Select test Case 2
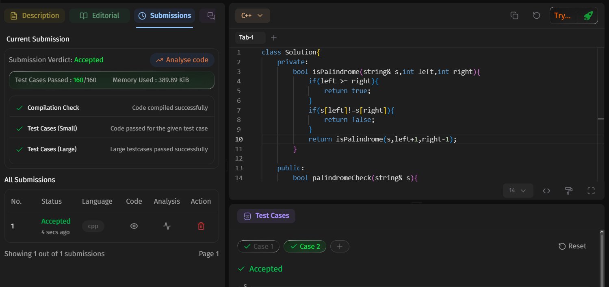This screenshot has height=287, width=609. (x=305, y=246)
